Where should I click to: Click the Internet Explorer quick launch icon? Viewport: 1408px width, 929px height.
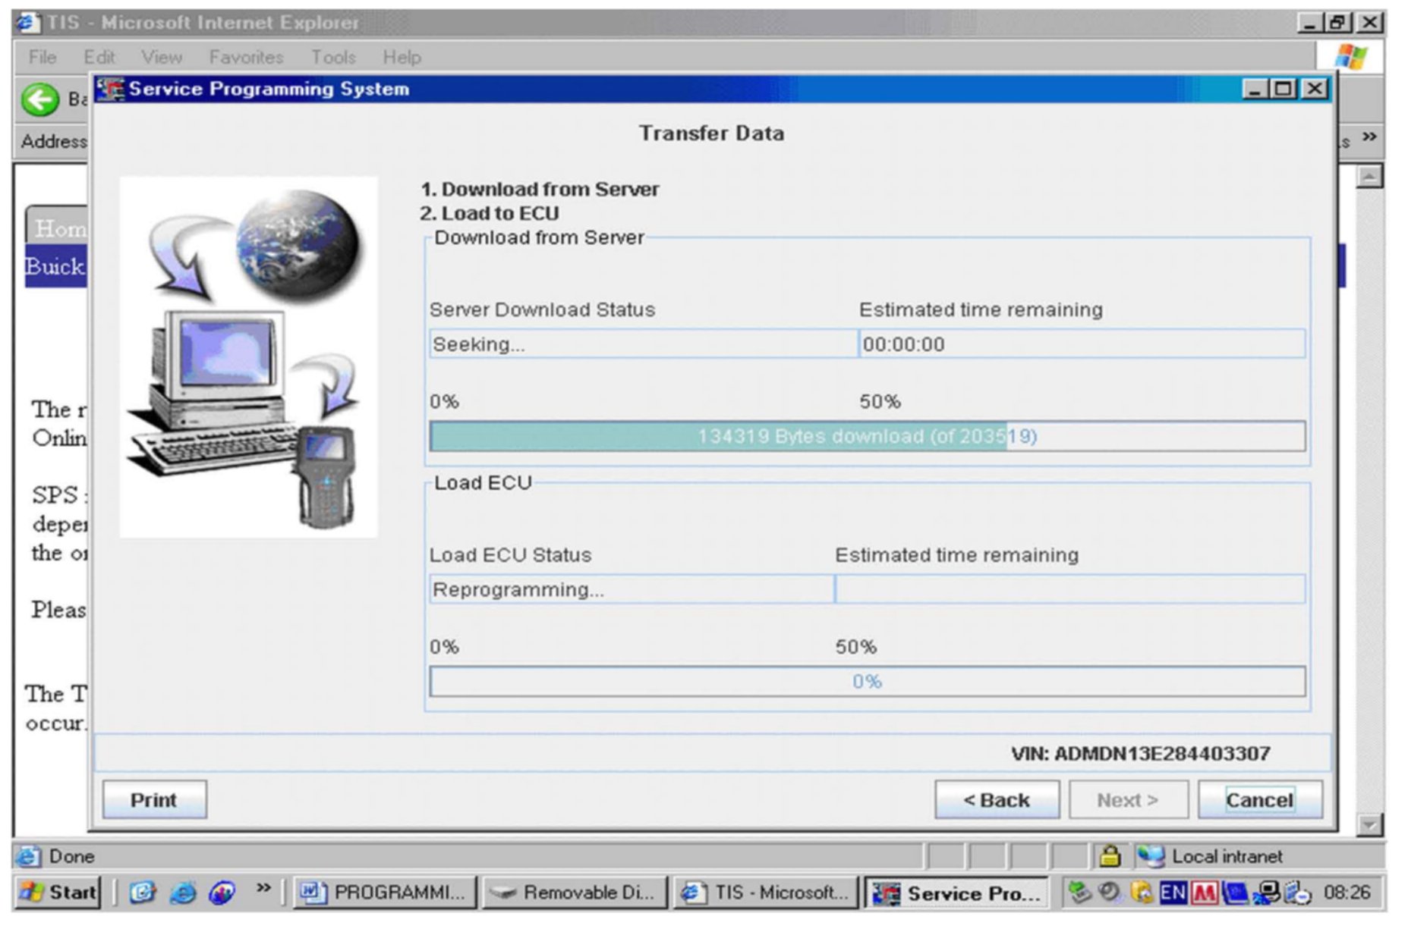pos(182,893)
